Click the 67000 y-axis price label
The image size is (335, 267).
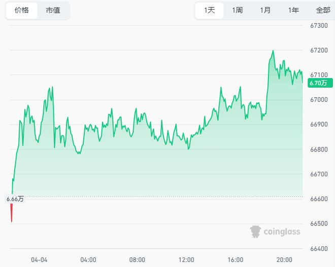[318, 100]
